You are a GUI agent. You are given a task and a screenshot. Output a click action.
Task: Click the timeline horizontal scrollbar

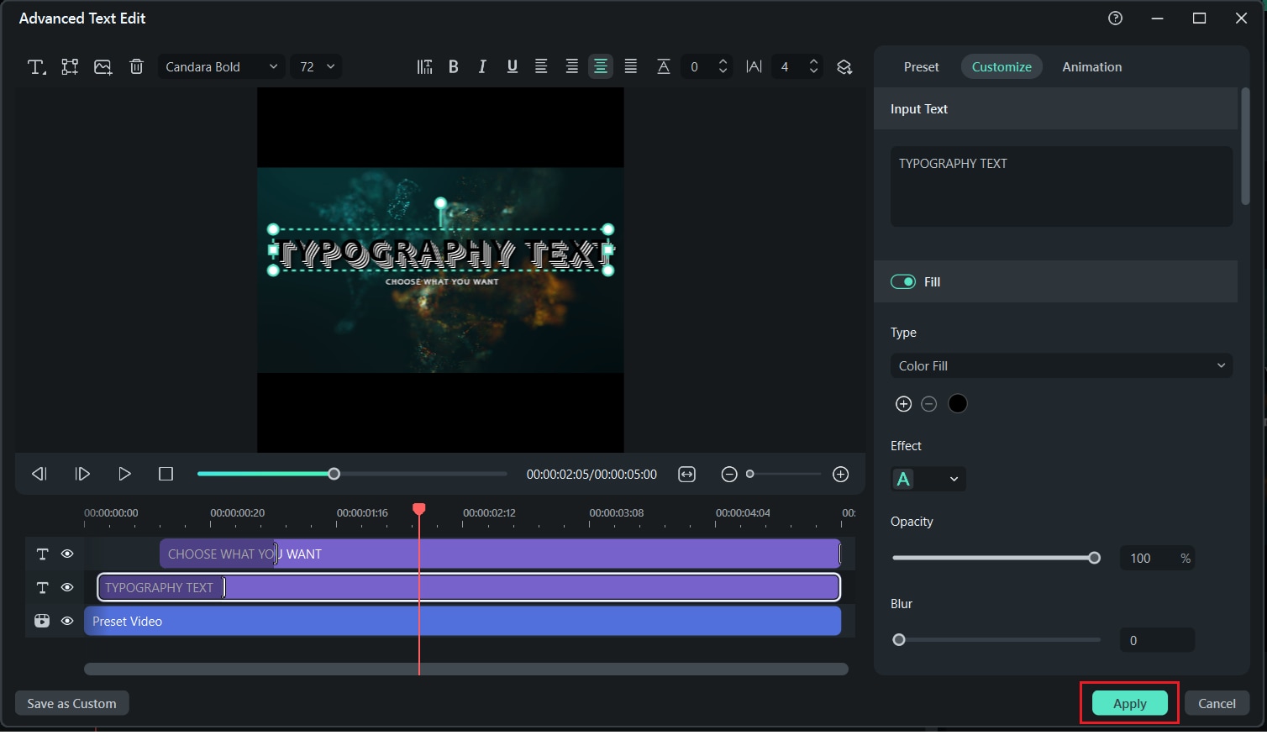point(466,669)
